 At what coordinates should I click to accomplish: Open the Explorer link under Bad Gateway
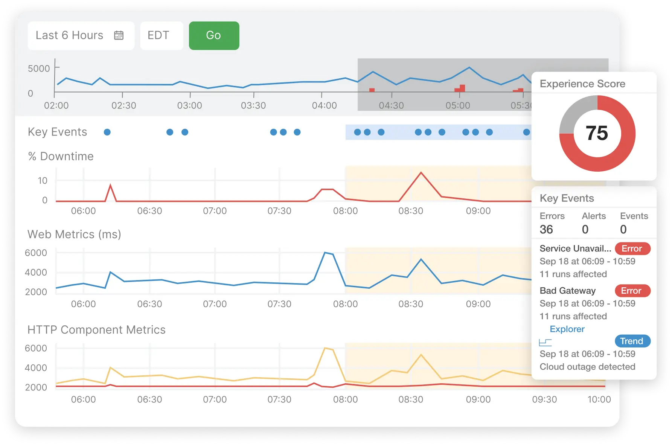pyautogui.click(x=567, y=329)
